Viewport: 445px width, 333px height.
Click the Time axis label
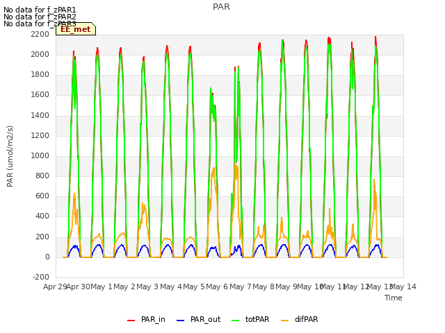(394, 298)
